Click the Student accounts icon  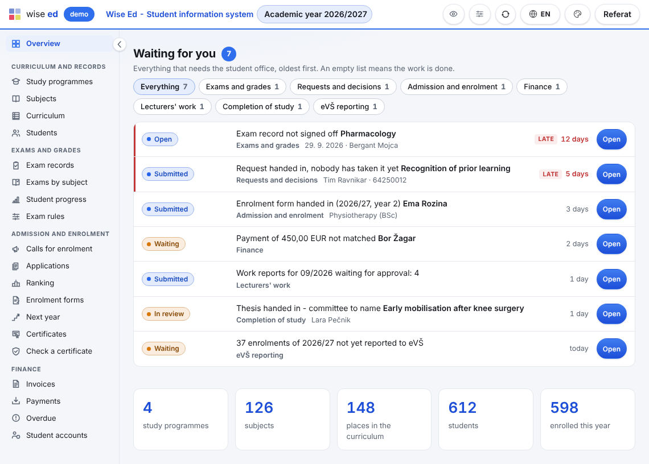[x=16, y=435]
